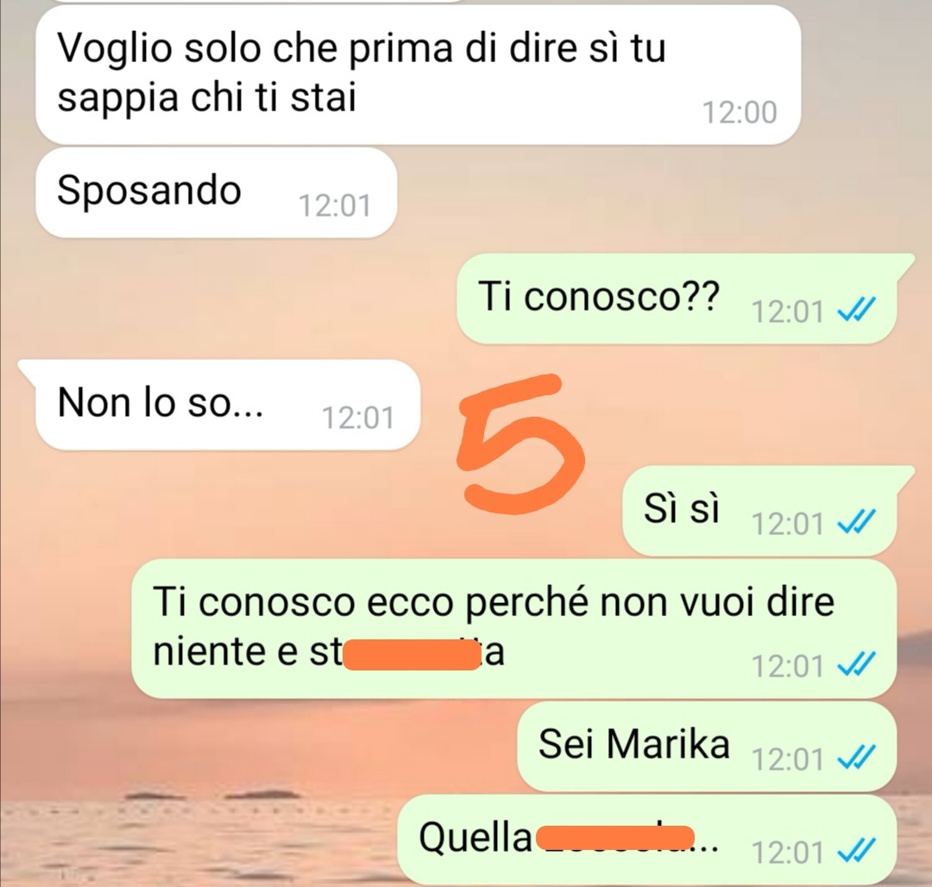
Task: Click blue double check next to 'Sì sì'
Action: (x=856, y=523)
